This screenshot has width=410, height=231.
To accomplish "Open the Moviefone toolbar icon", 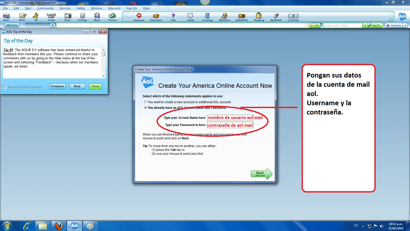I will pos(225,17).
